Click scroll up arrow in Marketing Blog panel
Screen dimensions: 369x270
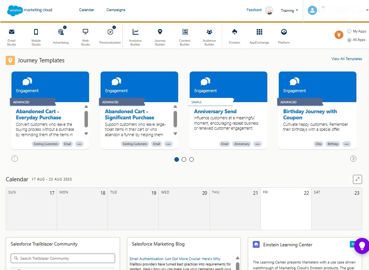238,258
